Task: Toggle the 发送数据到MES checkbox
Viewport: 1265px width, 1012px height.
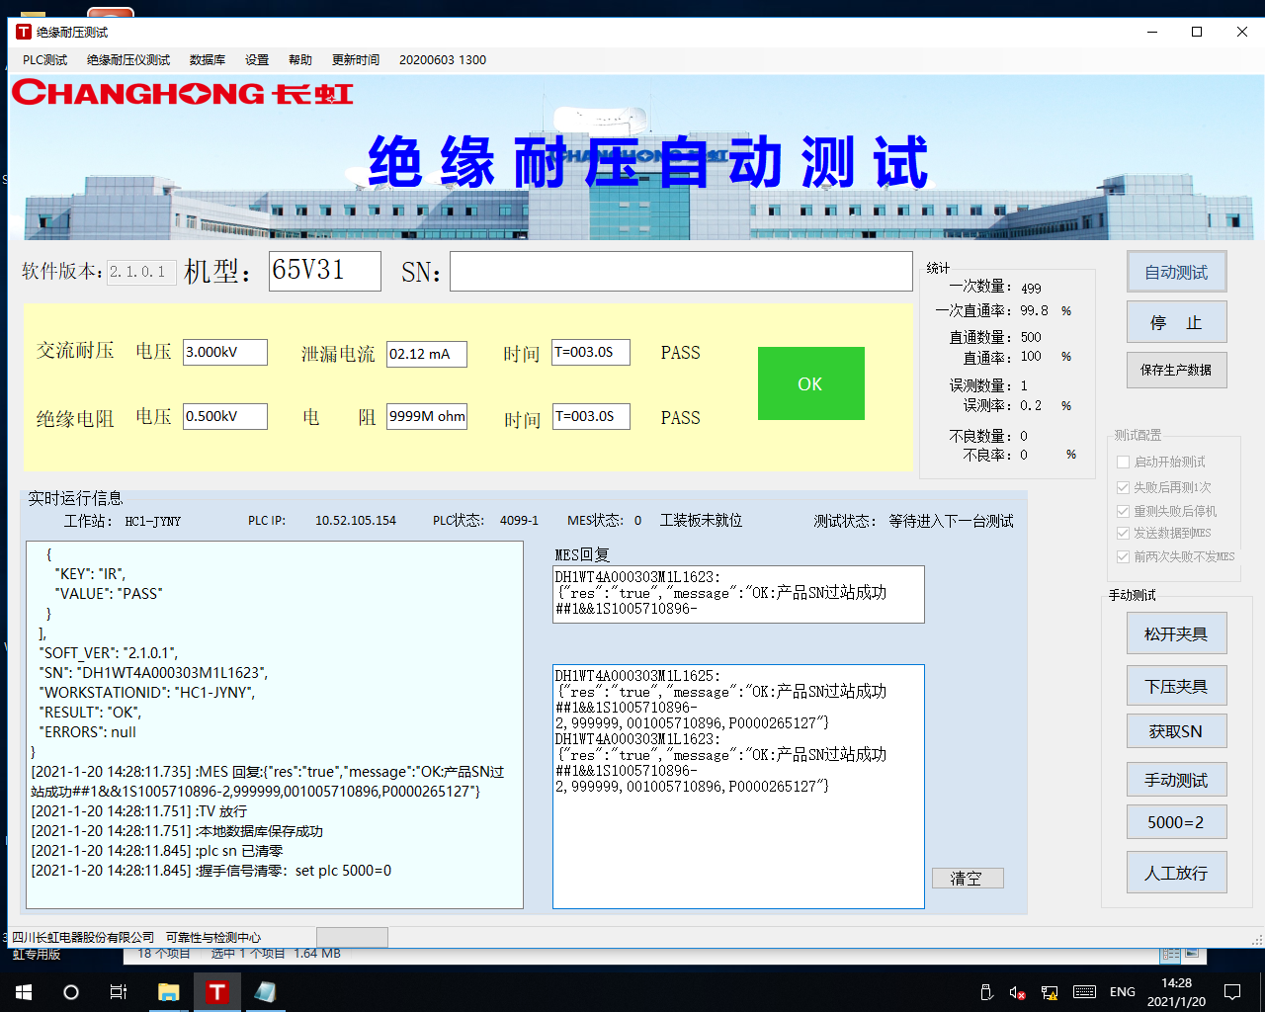Action: coord(1123,533)
